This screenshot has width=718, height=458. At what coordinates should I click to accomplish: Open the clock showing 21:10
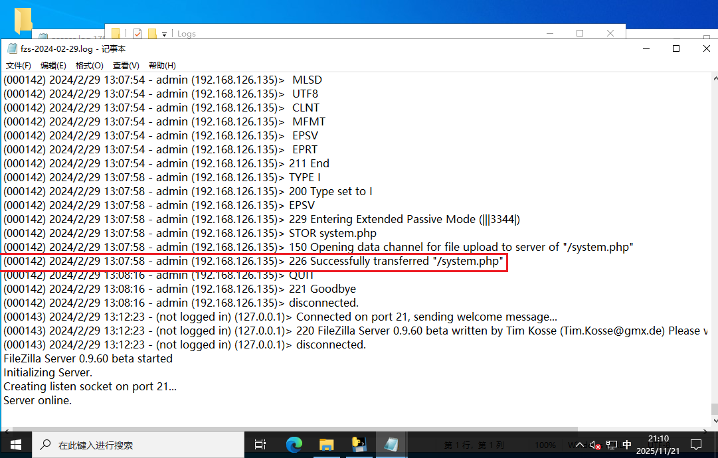coord(658,445)
